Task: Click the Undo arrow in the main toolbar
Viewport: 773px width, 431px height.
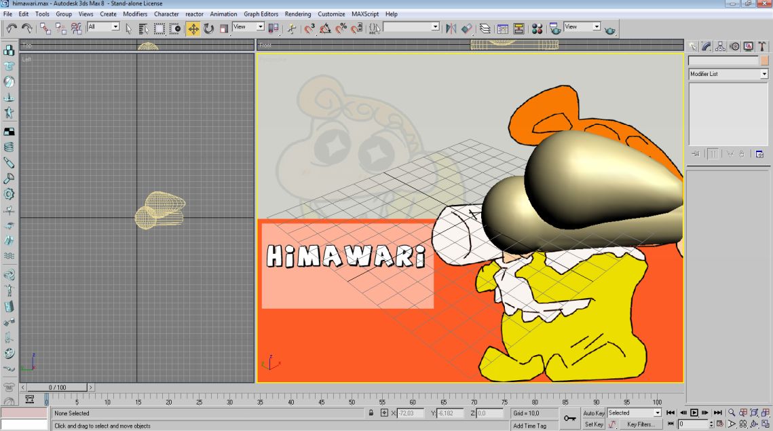Action: (x=12, y=29)
